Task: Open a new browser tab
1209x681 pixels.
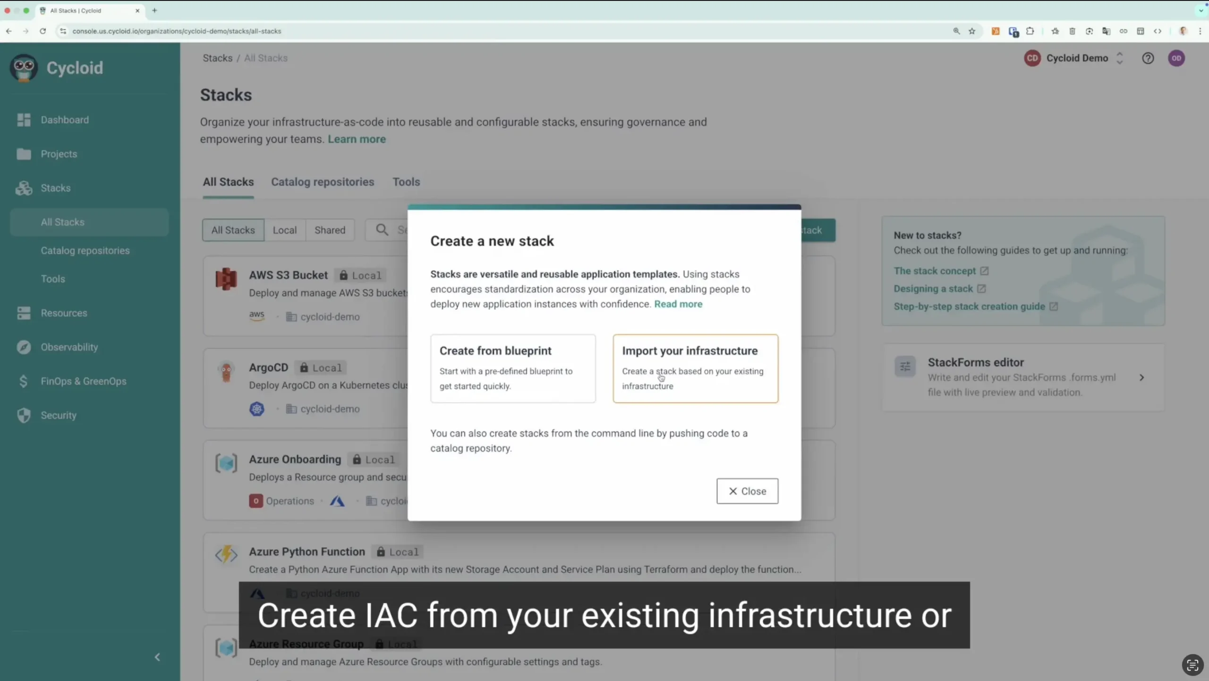Action: [154, 10]
